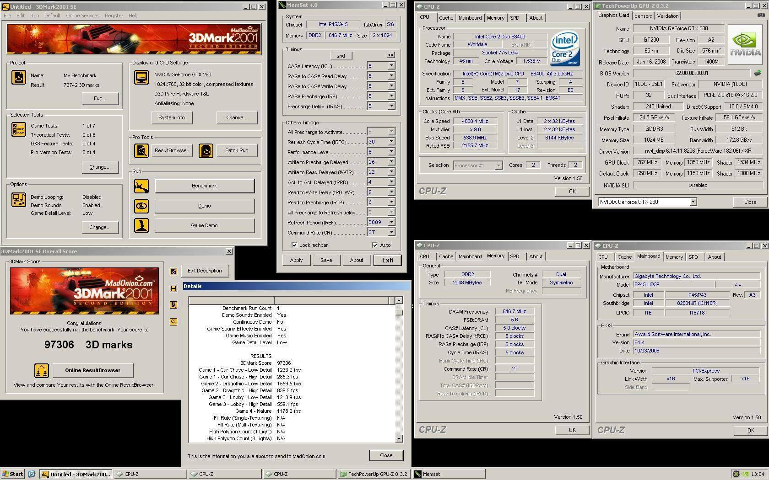Image resolution: width=769 pixels, height=480 pixels.
Task: Open the Start menu
Action: pos(12,474)
